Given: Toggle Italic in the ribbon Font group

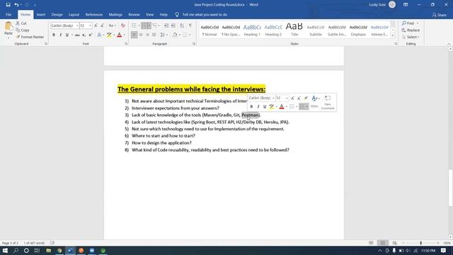Looking at the screenshot, I should 60,35.
